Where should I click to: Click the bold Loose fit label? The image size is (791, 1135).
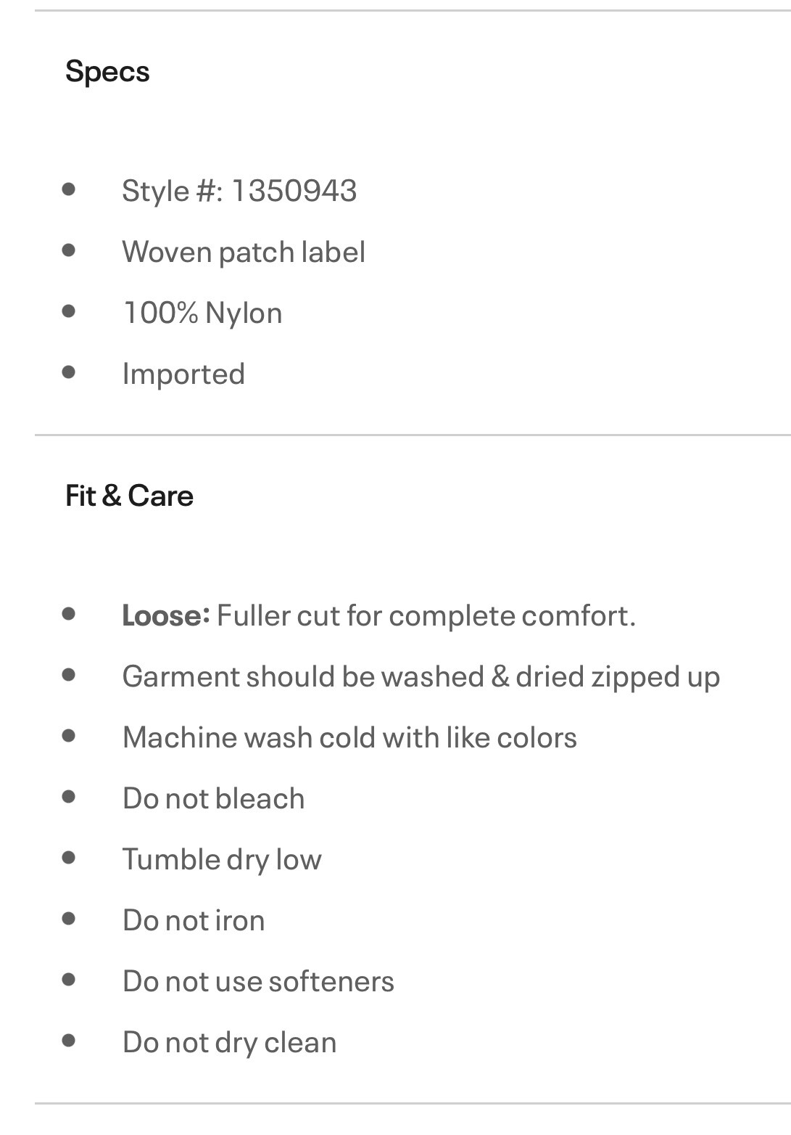point(166,615)
